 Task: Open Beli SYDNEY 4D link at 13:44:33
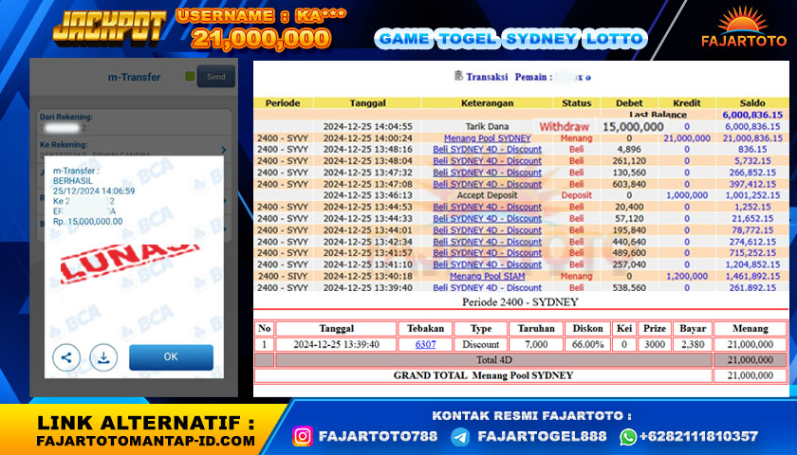point(487,218)
